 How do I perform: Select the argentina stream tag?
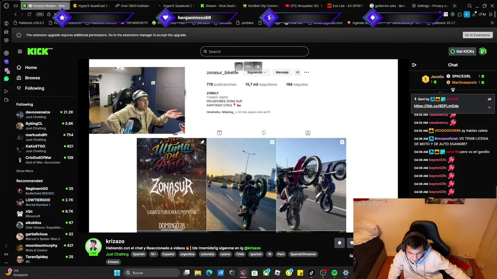click(x=188, y=254)
